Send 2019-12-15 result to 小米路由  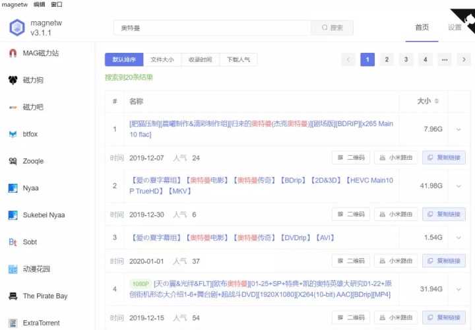click(x=396, y=317)
